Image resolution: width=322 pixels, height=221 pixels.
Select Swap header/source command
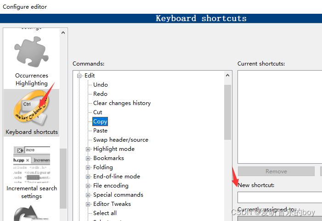pyautogui.click(x=121, y=140)
